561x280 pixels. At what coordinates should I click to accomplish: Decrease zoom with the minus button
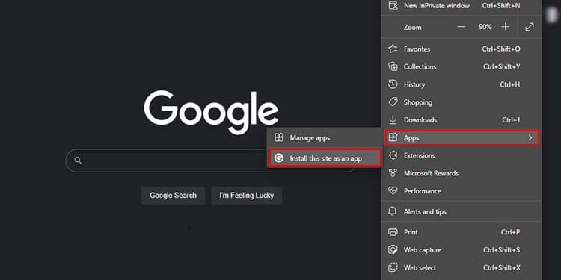(x=462, y=27)
